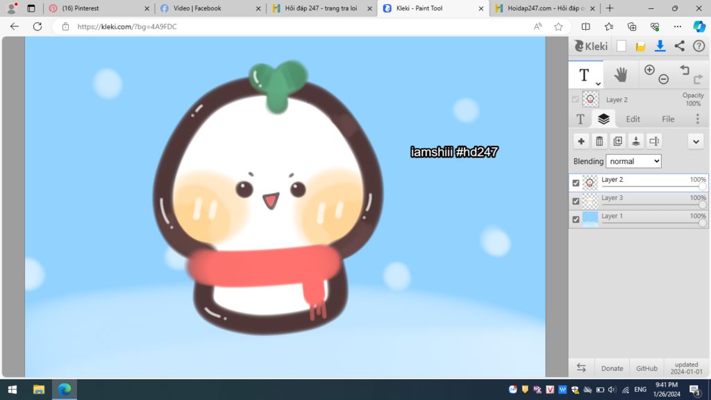Open the Edit tab
This screenshot has width=711, height=400.
(x=633, y=119)
